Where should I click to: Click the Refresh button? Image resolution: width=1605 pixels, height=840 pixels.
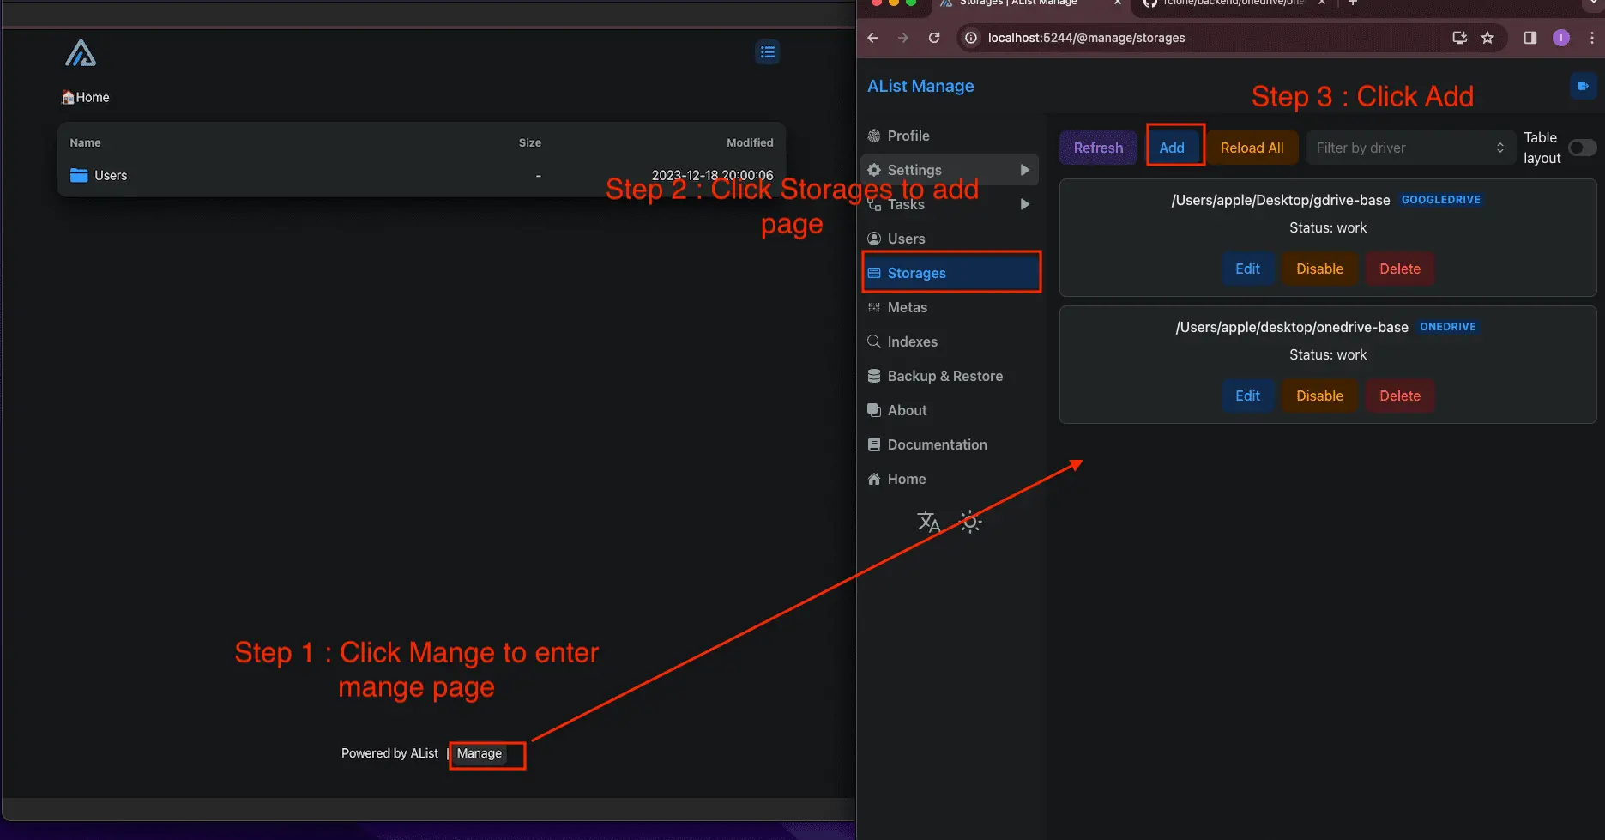tap(1098, 148)
